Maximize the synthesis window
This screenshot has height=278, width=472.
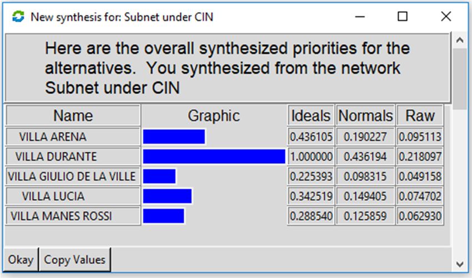pos(403,16)
